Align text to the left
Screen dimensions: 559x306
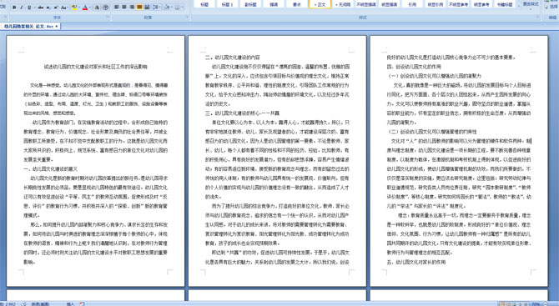point(117,8)
